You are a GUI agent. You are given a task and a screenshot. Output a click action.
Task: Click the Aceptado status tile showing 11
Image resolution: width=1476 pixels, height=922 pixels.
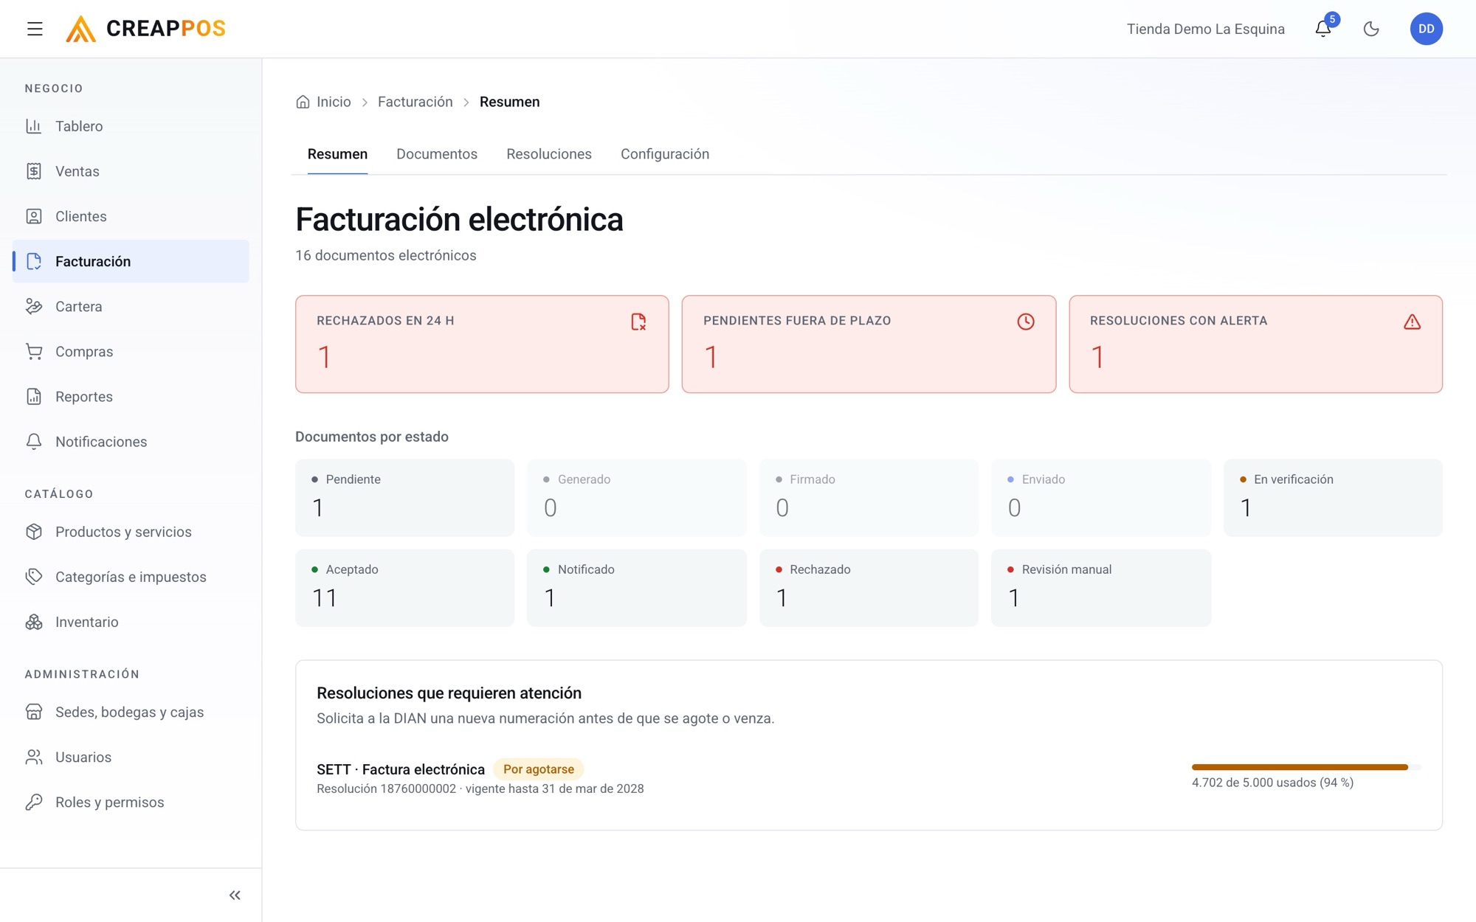[404, 588]
